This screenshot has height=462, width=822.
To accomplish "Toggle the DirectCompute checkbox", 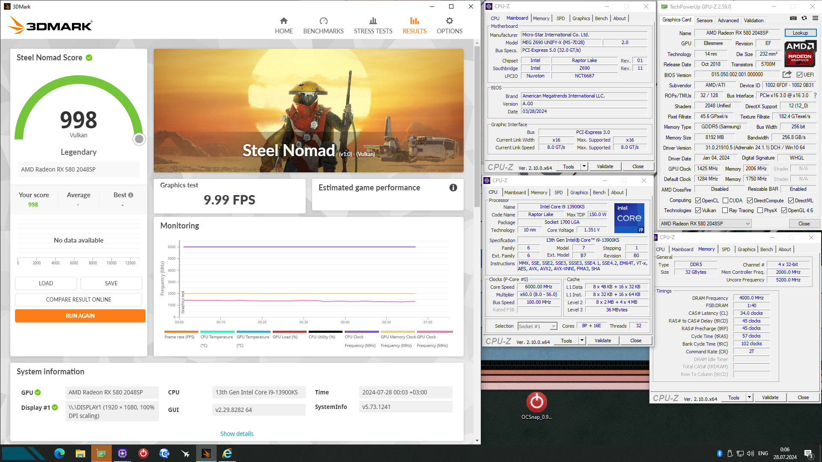I will coord(750,201).
